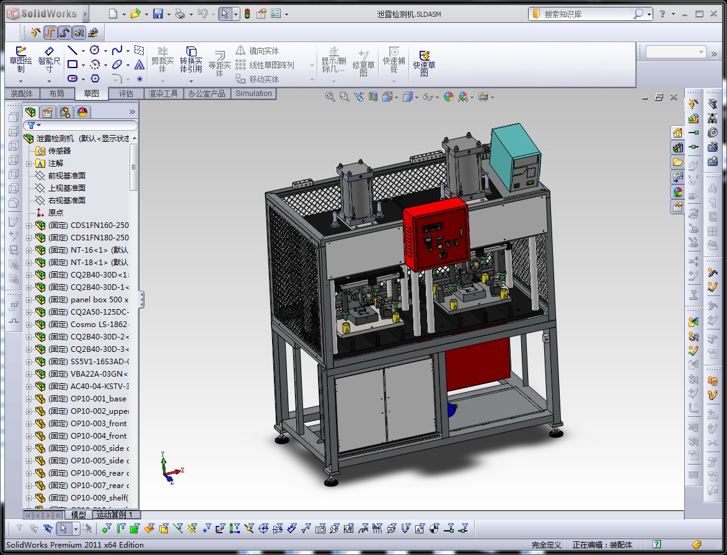Image resolution: width=727 pixels, height=555 pixels.
Task: Click Move Entities (移动实体) button
Action: coord(258,79)
